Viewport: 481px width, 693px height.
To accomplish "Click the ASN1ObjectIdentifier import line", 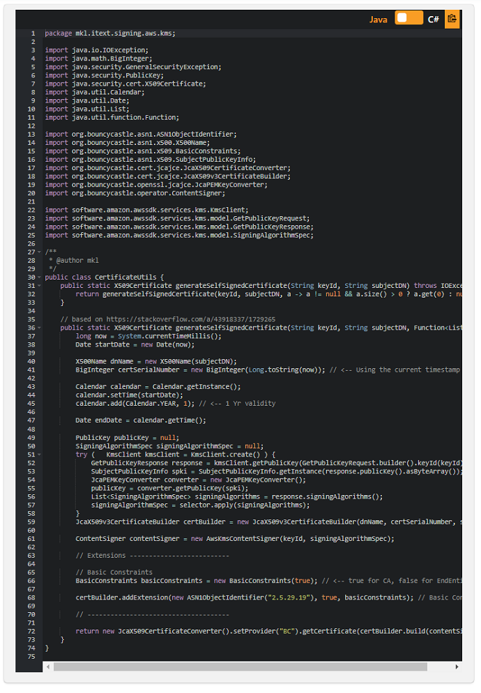I will (141, 134).
